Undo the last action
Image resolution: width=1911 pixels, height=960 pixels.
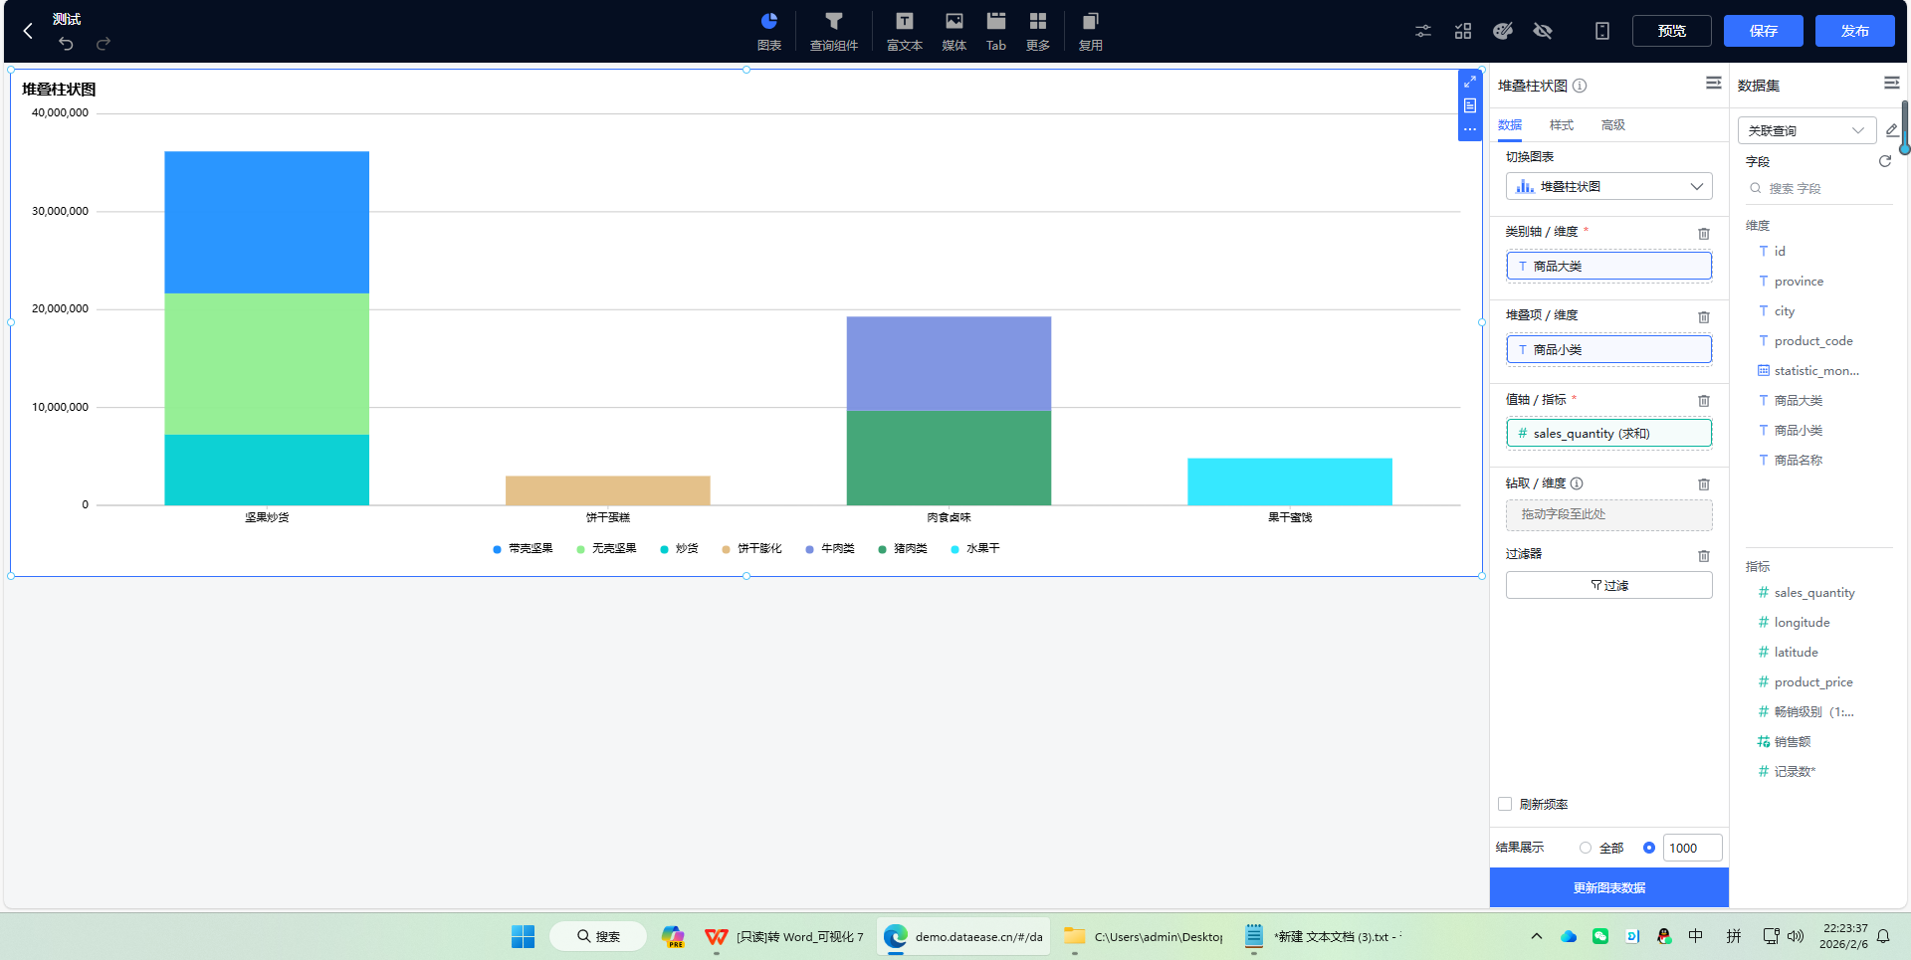pyautogui.click(x=66, y=44)
